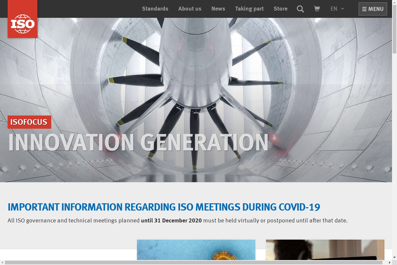This screenshot has height=265, width=397.
Task: Open the shopping cart icon
Action: [x=317, y=9]
